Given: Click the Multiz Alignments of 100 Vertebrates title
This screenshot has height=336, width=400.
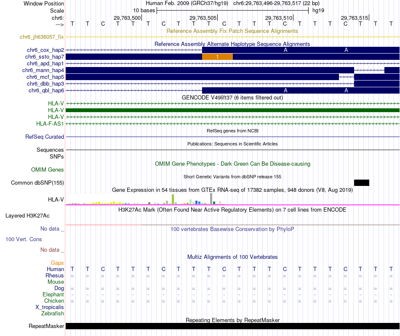Looking at the screenshot, I should click(232, 257).
